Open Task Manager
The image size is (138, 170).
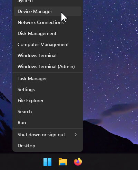click(48, 78)
